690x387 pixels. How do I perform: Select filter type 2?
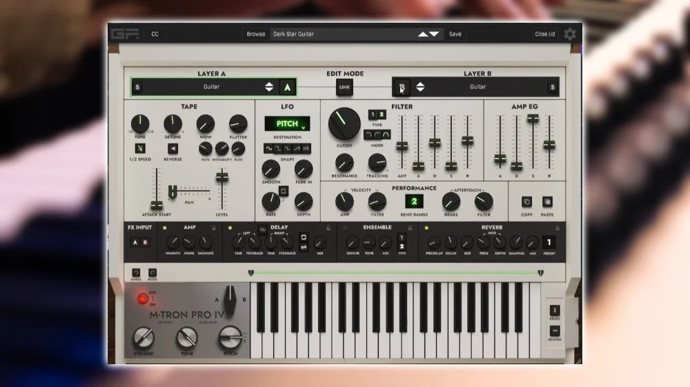click(x=382, y=114)
